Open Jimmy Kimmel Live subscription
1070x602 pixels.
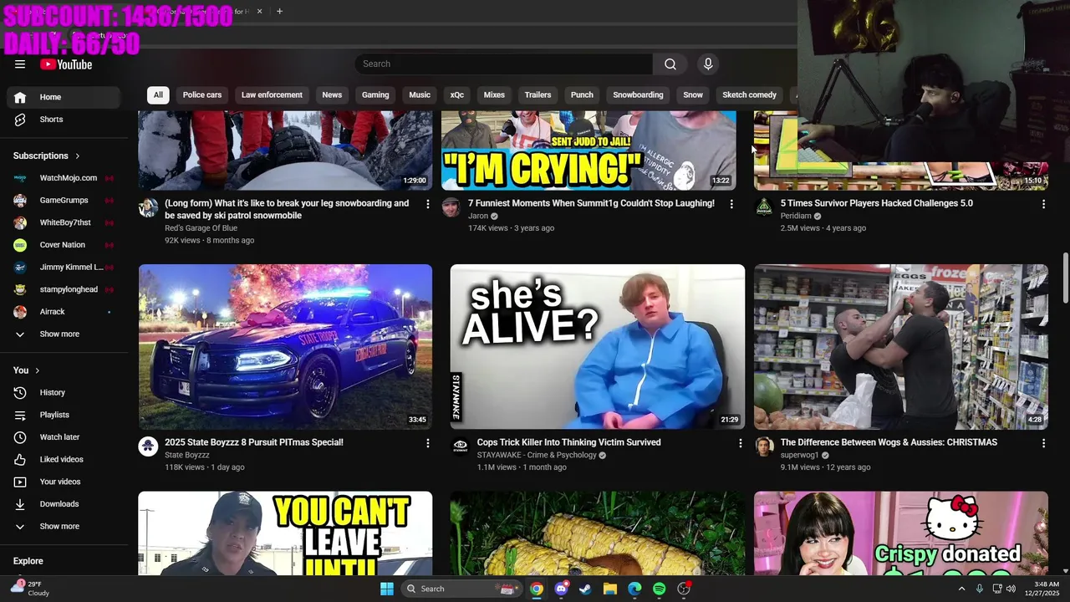tap(64, 268)
